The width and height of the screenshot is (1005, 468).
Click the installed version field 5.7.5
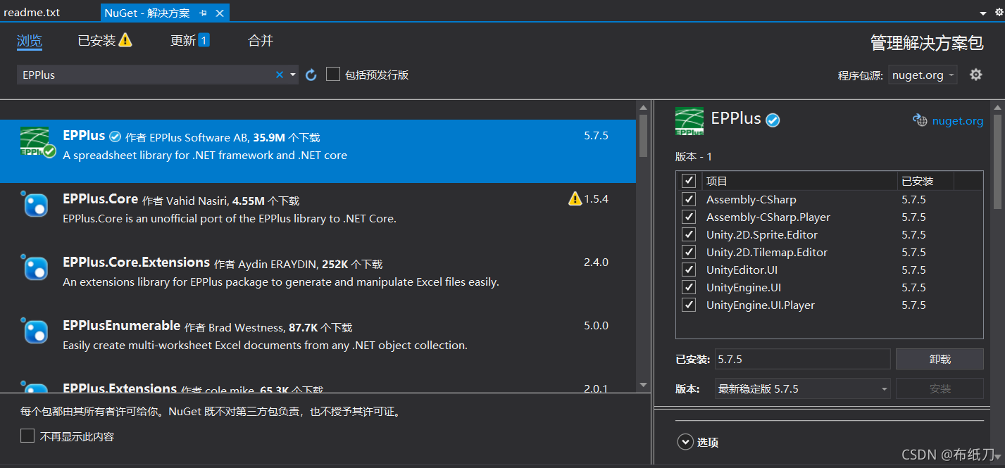click(x=802, y=359)
